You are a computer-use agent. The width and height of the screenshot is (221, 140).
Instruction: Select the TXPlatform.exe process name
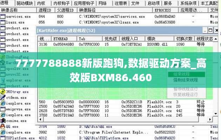pyautogui.click(x=20, y=138)
